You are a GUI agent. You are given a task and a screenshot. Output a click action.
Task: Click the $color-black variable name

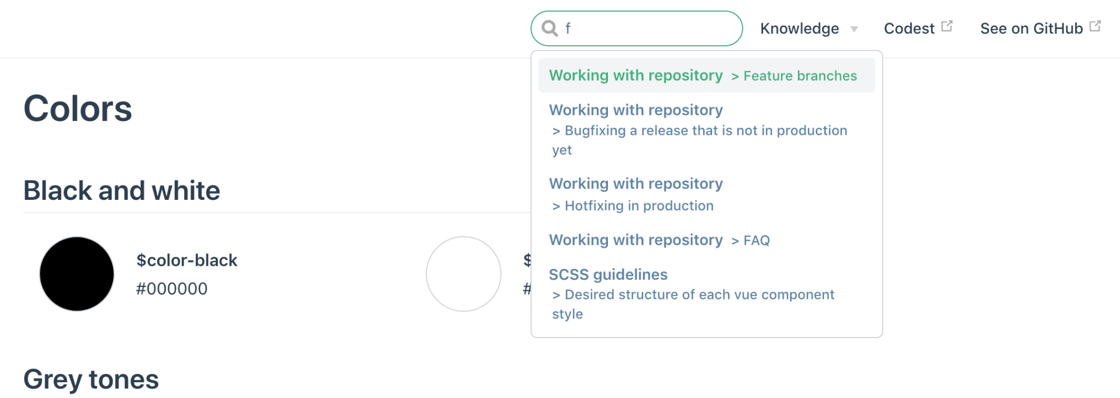click(x=187, y=260)
